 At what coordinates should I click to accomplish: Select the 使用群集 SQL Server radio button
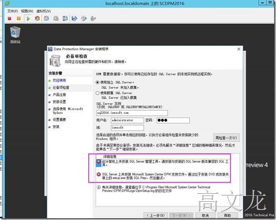click(97, 93)
